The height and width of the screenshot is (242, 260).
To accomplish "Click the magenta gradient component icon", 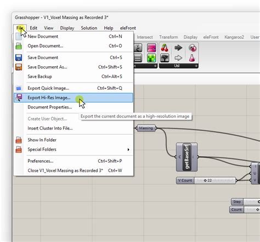I will tap(151, 48).
